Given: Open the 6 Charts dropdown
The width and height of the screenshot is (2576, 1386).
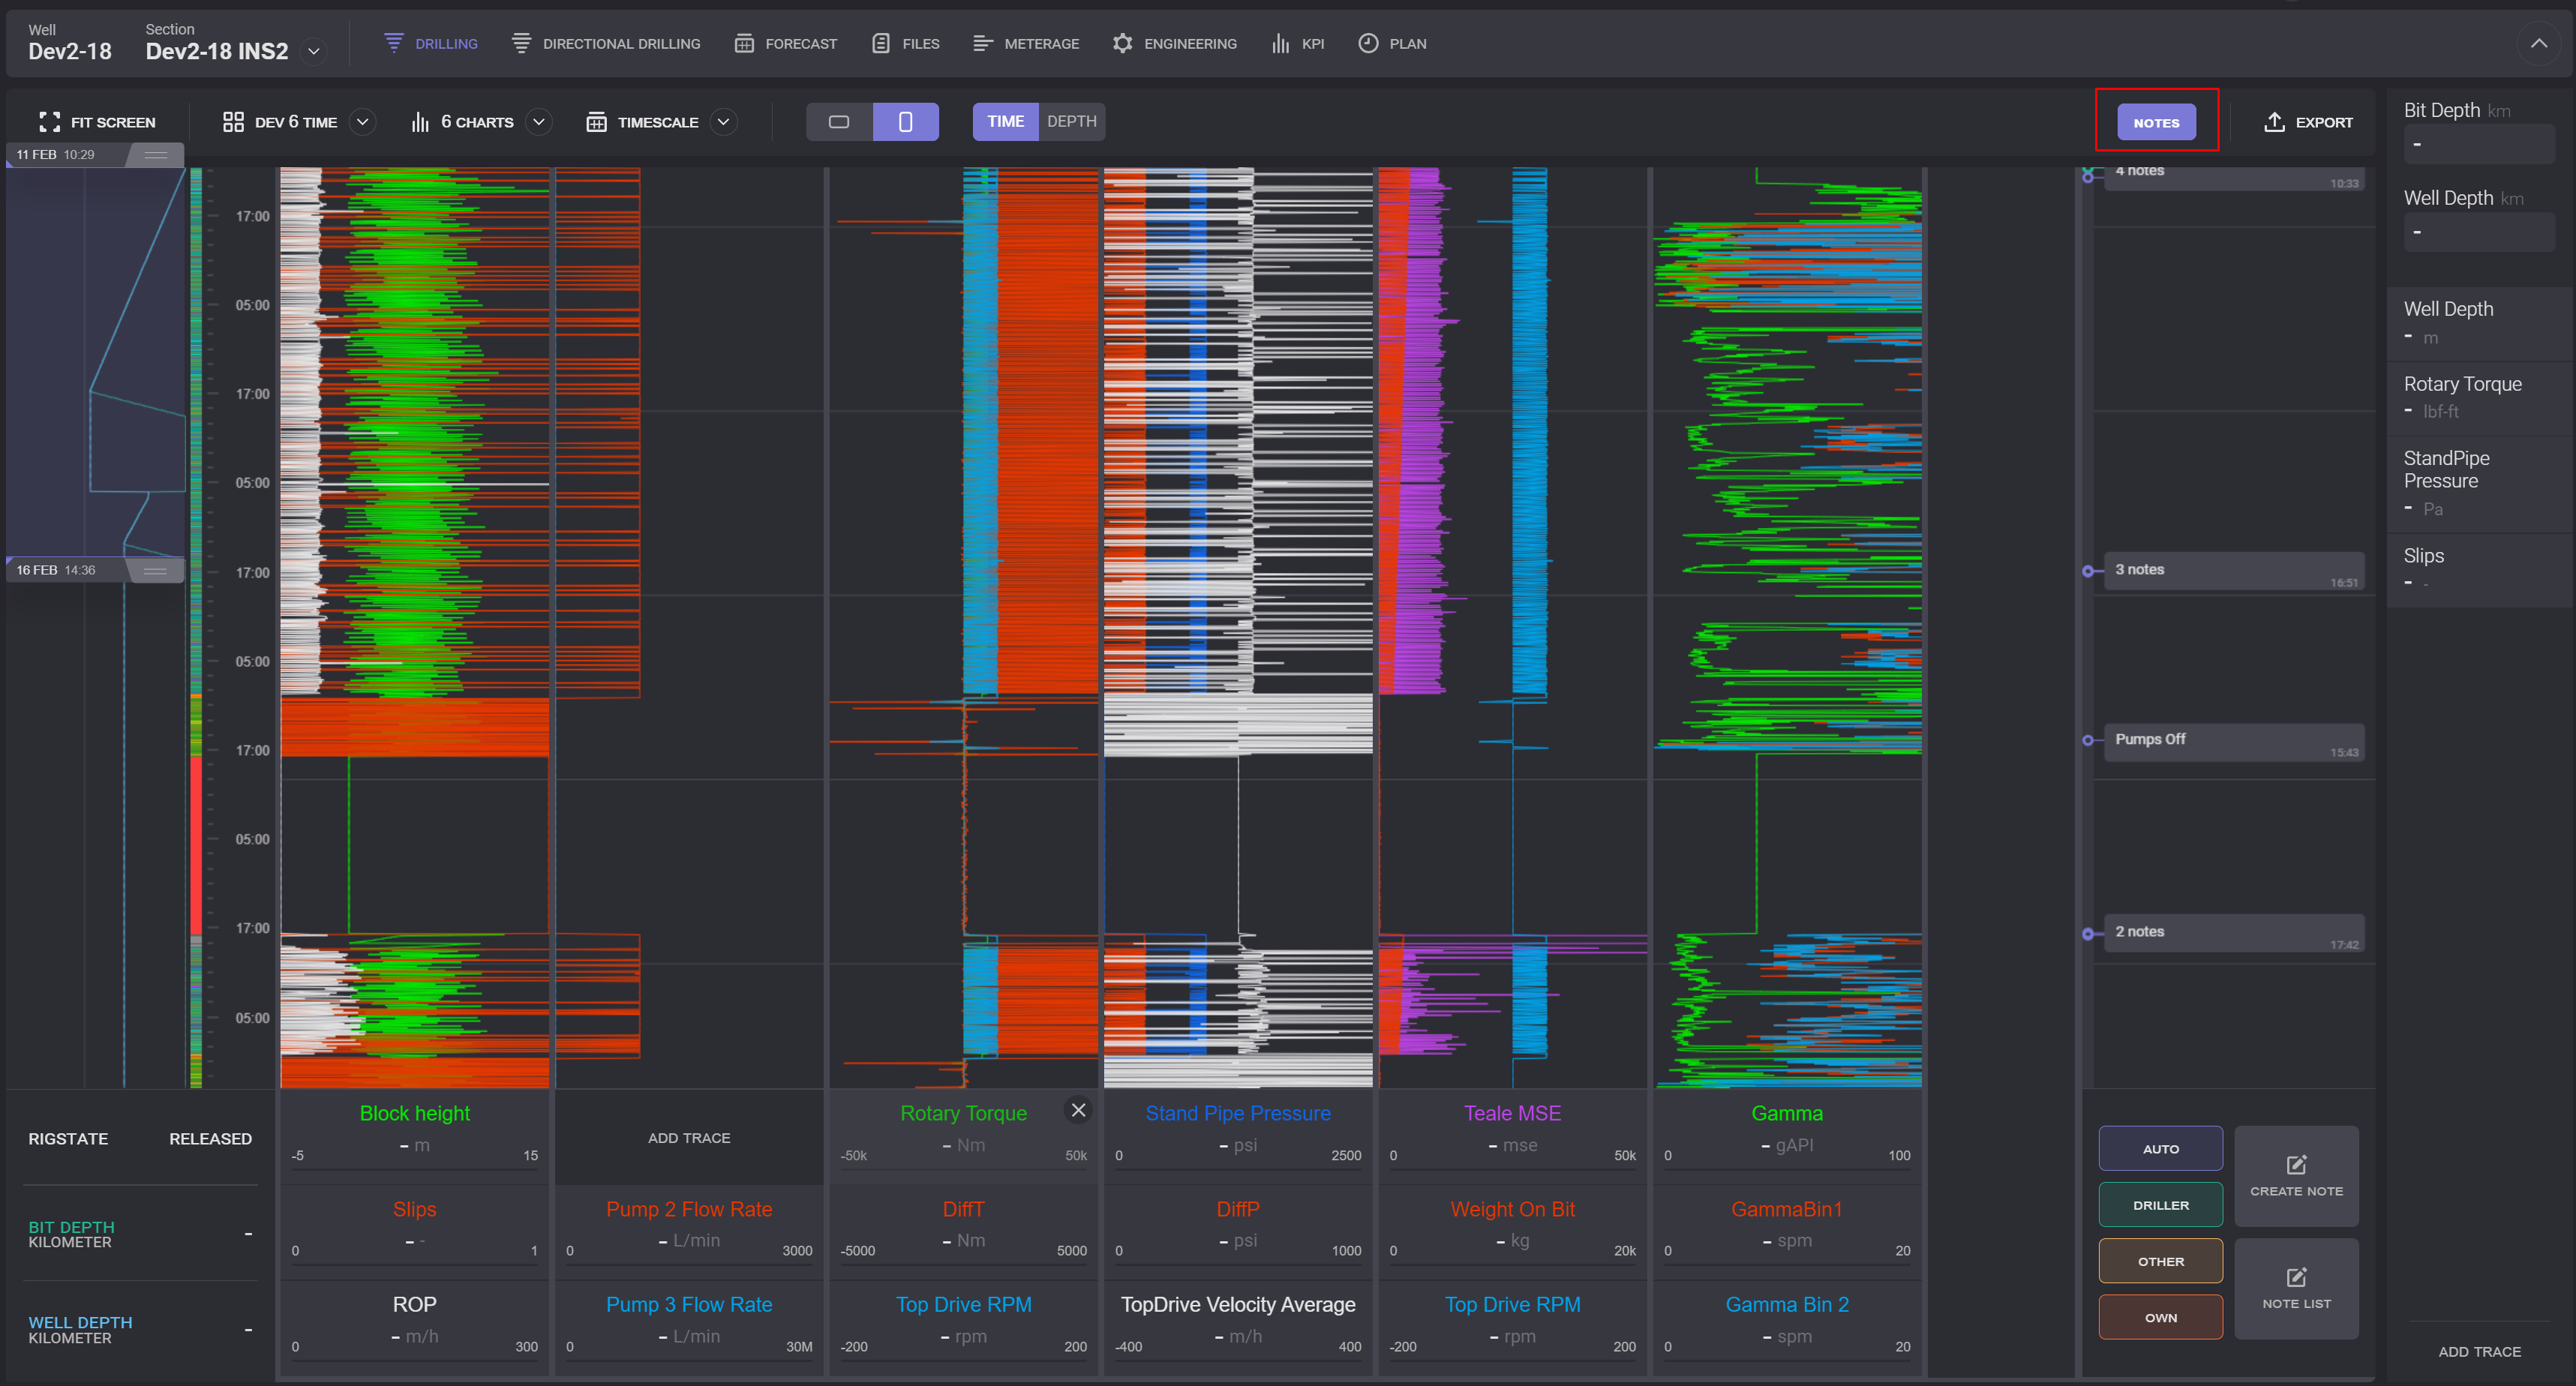Looking at the screenshot, I should (x=539, y=122).
